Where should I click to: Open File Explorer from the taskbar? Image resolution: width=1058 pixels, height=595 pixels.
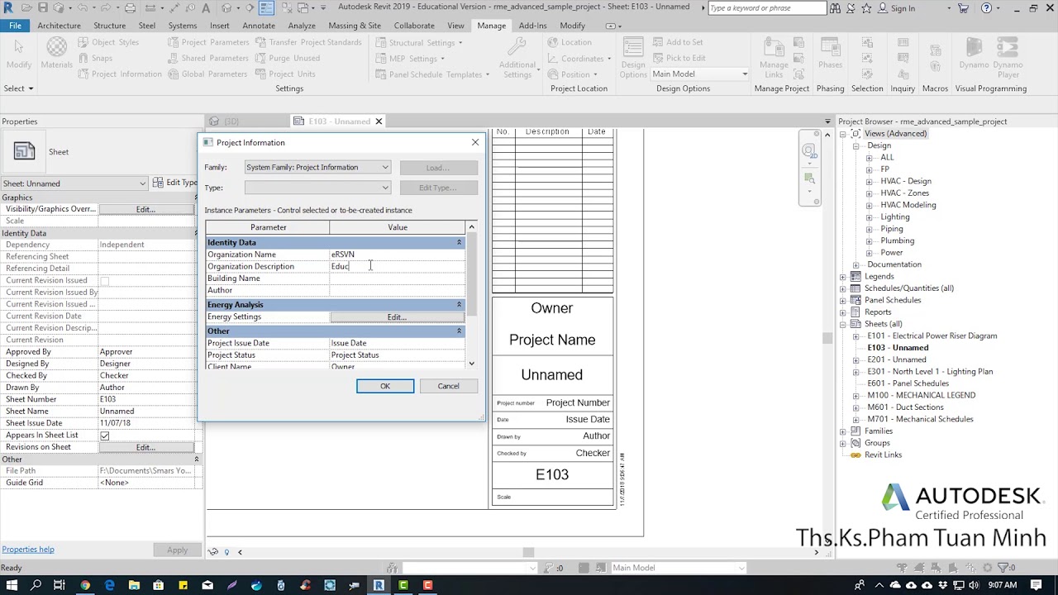click(134, 585)
